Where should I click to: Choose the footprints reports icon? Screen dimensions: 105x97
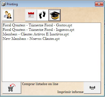tap(43, 15)
